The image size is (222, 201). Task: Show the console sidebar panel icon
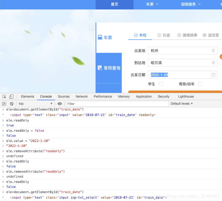pos(4,104)
